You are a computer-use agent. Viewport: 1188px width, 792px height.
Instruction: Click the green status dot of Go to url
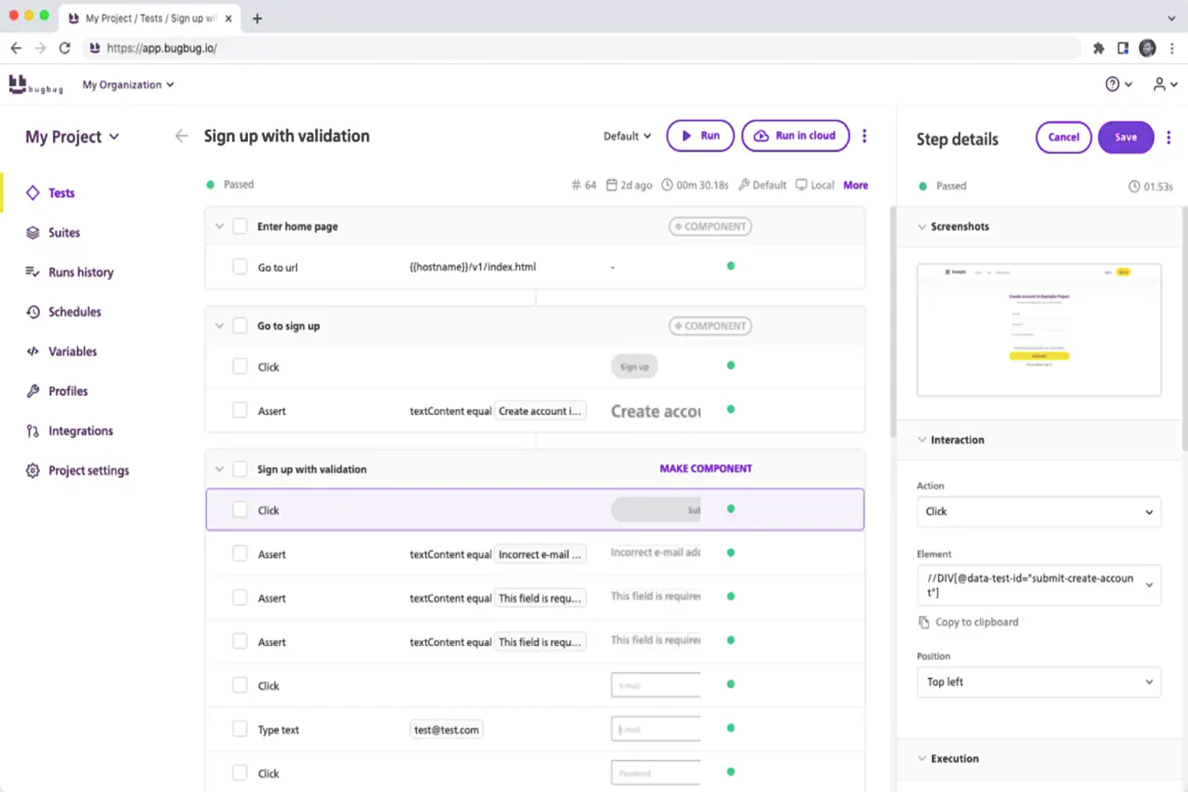pos(730,266)
